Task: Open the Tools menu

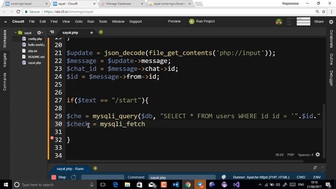Action: coord(103,22)
